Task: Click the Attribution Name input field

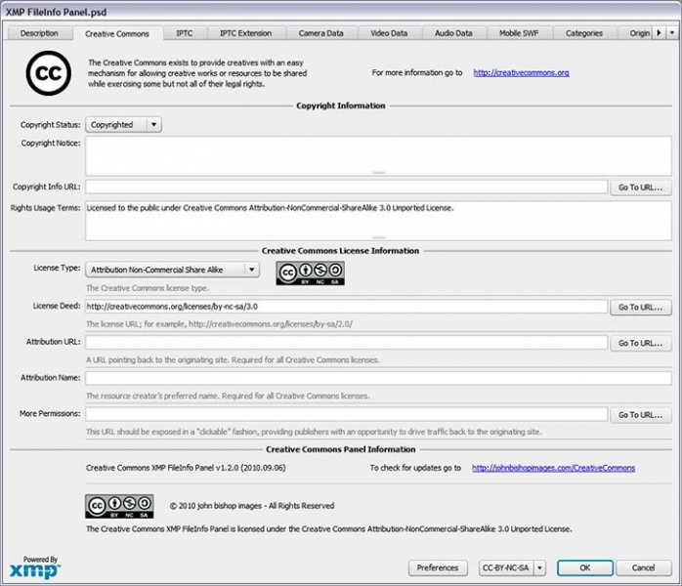Action: 378,378
